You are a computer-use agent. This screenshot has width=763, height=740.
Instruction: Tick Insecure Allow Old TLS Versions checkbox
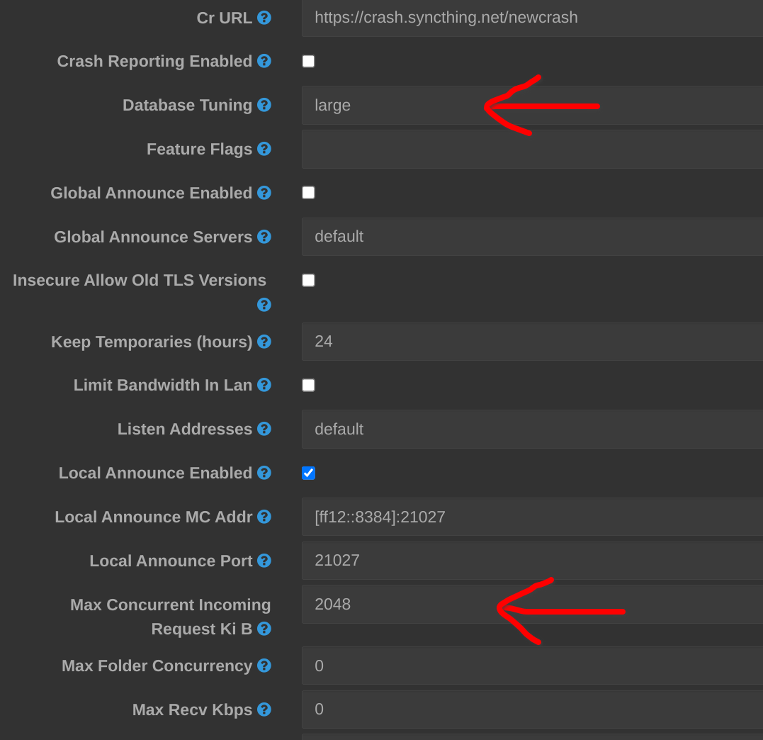[308, 280]
